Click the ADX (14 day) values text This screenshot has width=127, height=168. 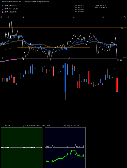tap(71, 126)
